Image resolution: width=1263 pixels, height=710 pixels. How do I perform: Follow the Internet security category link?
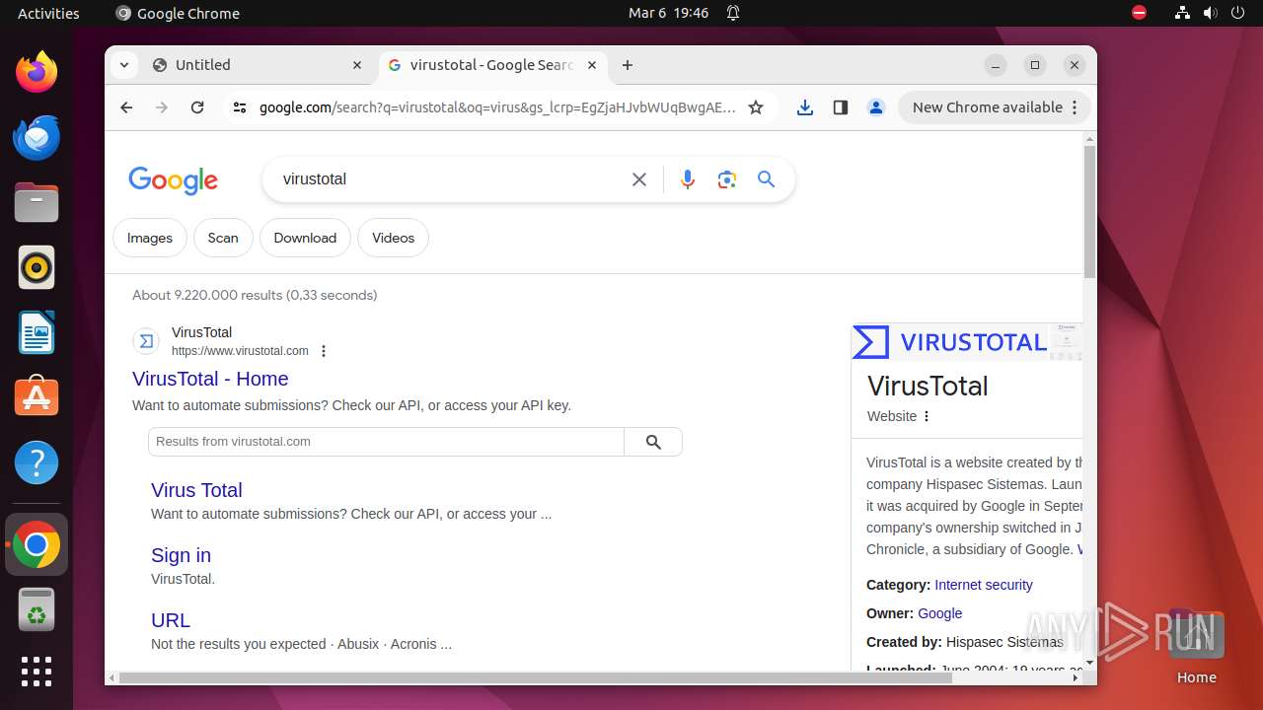[x=984, y=585]
